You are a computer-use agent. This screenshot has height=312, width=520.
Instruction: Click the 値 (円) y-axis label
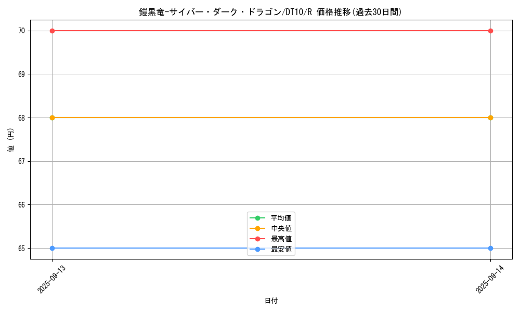click(x=11, y=139)
